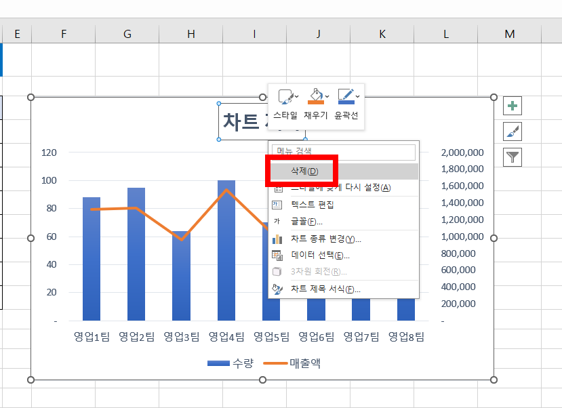Click the 스타일 shape style icon
Screen dimensions: 562x408
[285, 97]
